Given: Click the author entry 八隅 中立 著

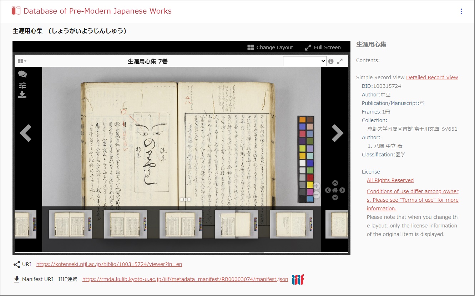Looking at the screenshot, I should (385, 146).
